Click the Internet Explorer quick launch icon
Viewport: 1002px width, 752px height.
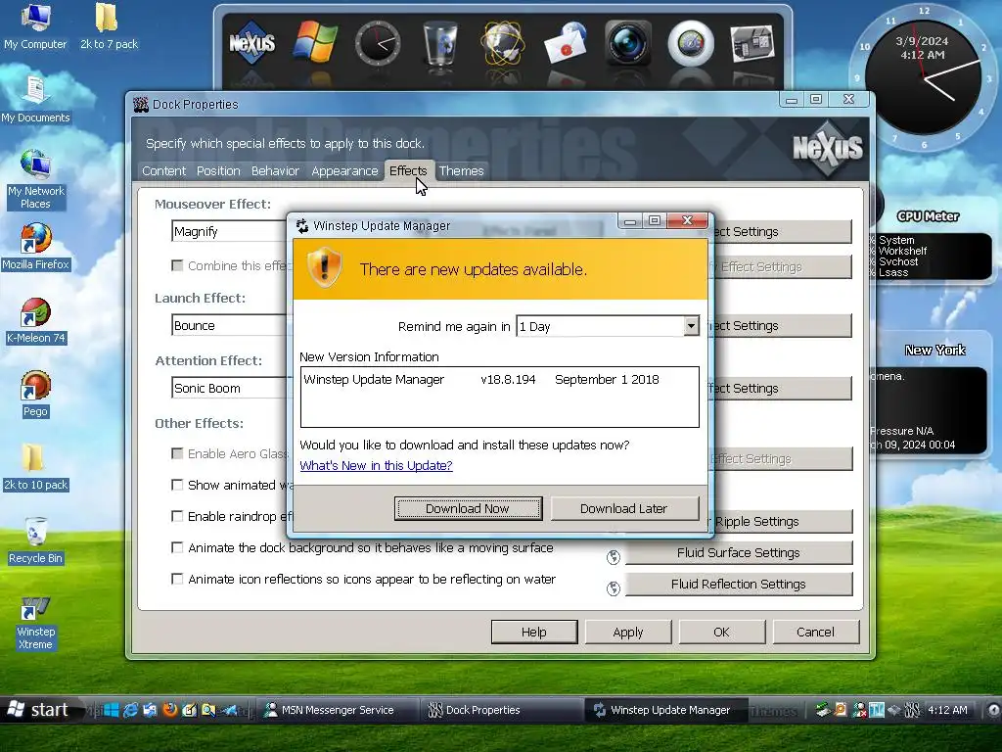tap(130, 710)
